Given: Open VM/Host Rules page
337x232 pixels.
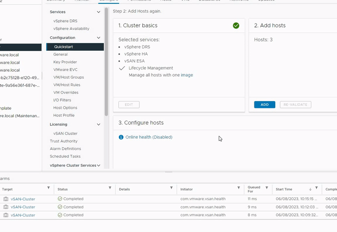Looking at the screenshot, I should pyautogui.click(x=67, y=85).
